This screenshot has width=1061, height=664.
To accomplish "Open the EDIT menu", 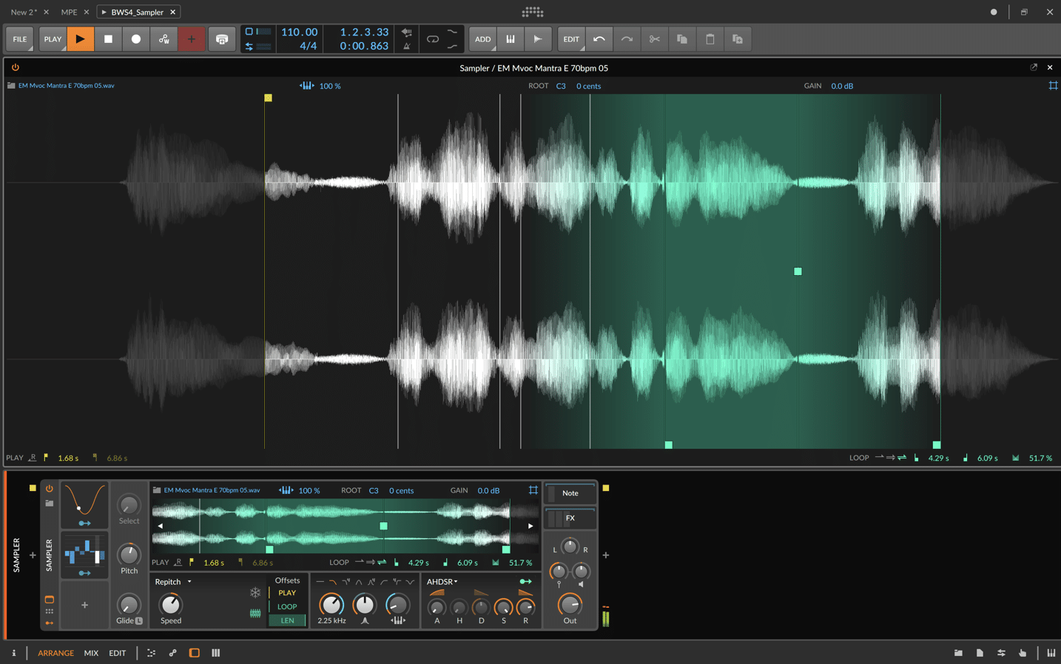I will coord(571,39).
